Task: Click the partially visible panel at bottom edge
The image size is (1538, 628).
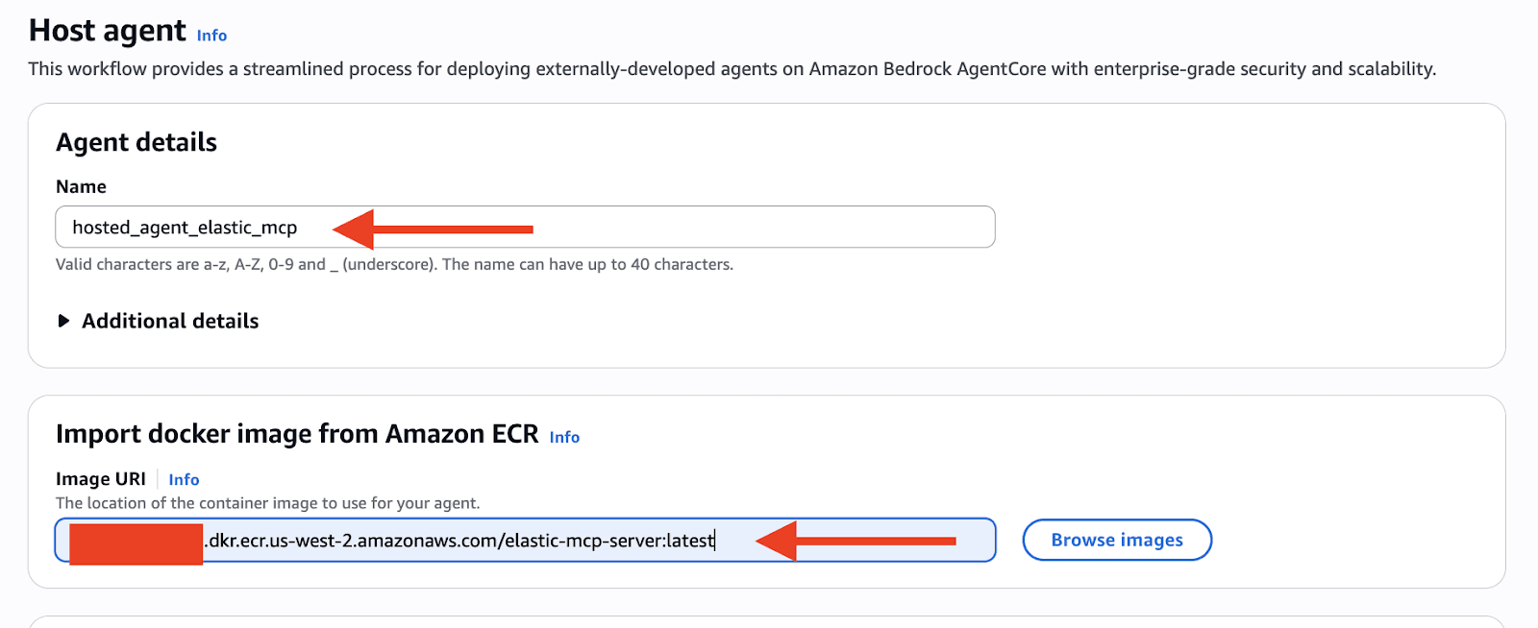Action: pos(766,622)
